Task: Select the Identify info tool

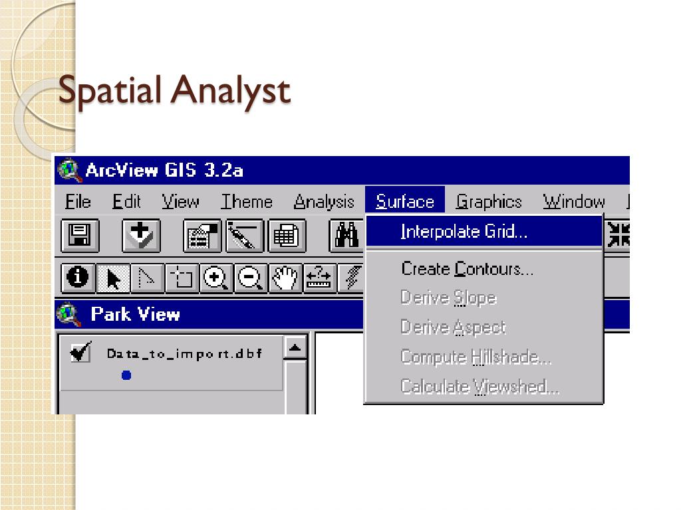Action: point(78,277)
